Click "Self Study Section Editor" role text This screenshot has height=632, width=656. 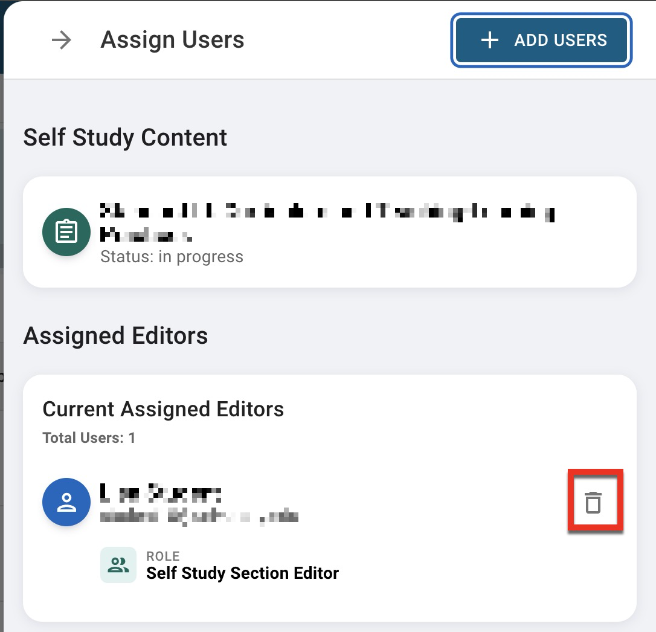click(x=242, y=573)
